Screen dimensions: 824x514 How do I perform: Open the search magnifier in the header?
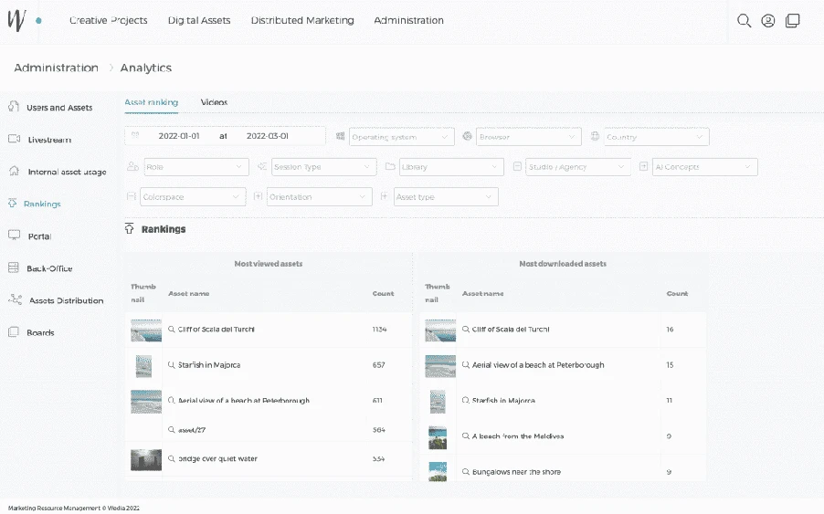click(744, 20)
